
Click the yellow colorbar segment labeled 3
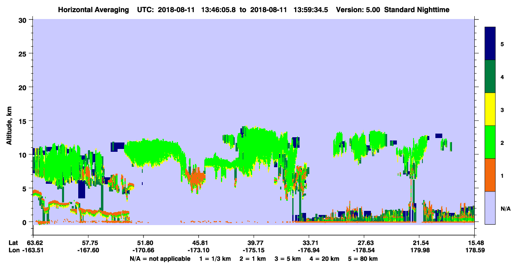pos(490,109)
